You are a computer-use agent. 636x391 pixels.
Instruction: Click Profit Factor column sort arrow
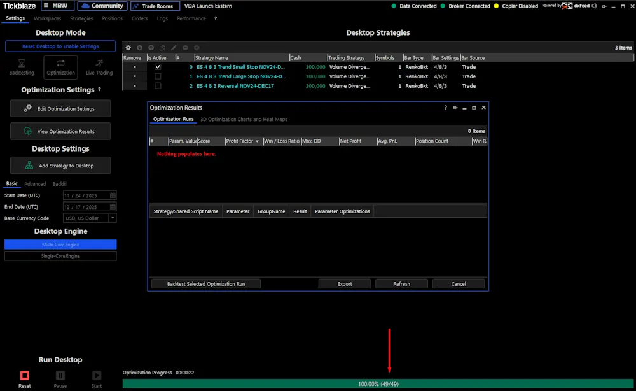(x=257, y=141)
